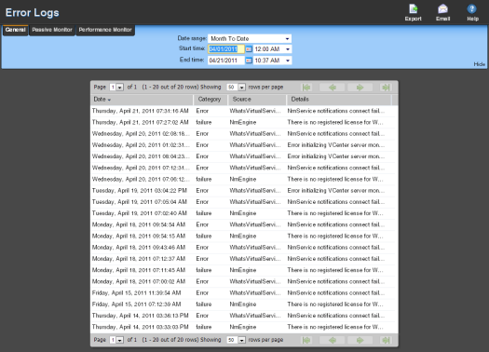Viewport: 489px width, 352px height.
Task: Switch to the General tab
Action: [x=15, y=30]
